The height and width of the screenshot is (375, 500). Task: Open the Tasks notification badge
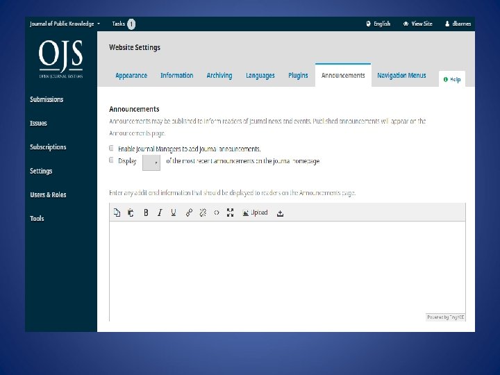(131, 24)
